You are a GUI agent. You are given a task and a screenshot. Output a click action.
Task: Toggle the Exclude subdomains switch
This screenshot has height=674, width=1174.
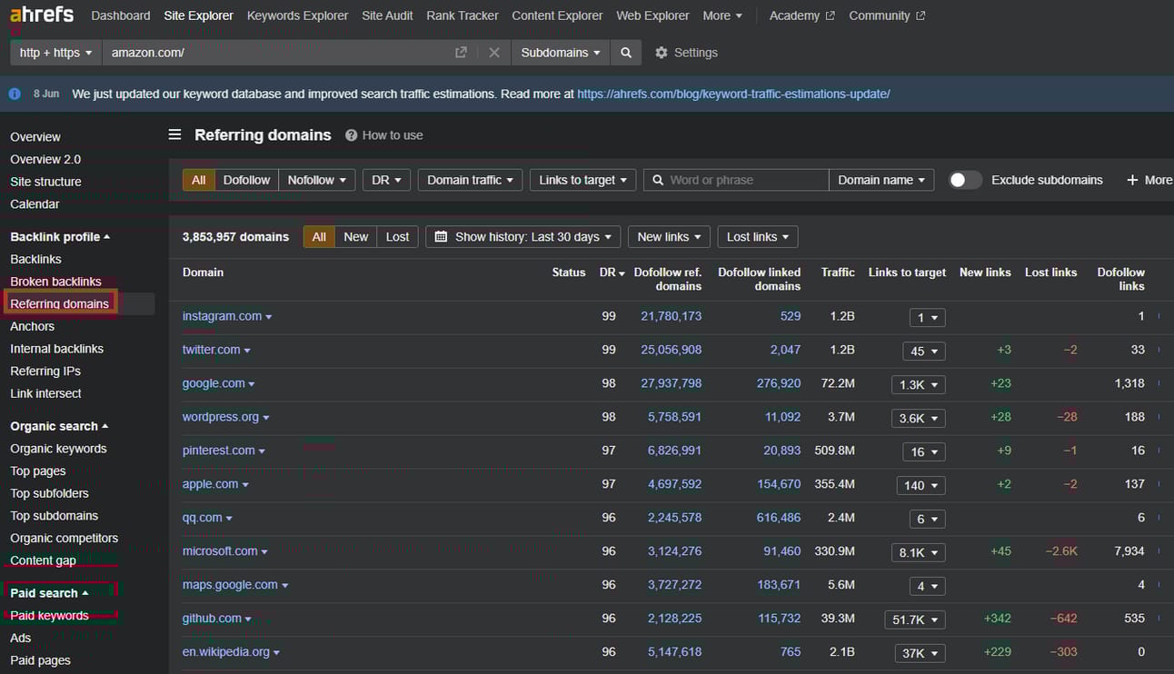[965, 180]
